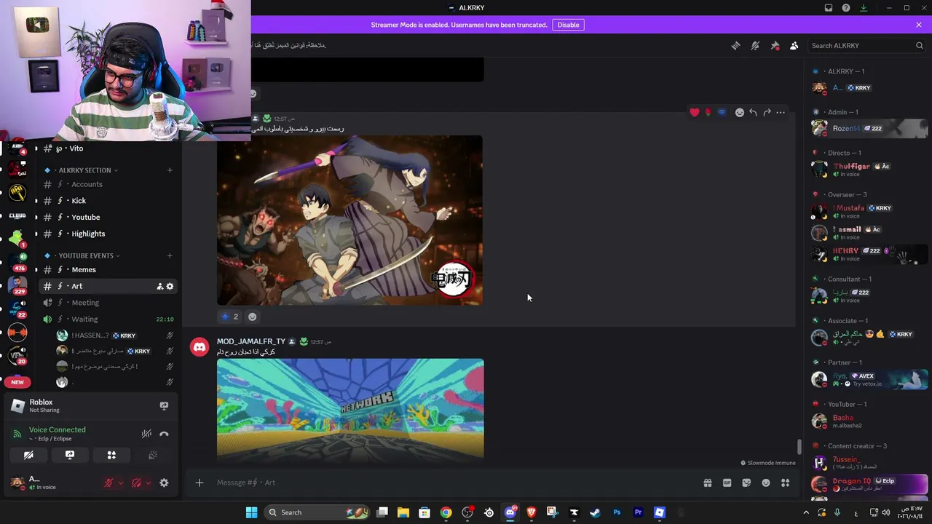The height and width of the screenshot is (524, 932).
Task: Reply to the hovered message
Action: tap(753, 113)
